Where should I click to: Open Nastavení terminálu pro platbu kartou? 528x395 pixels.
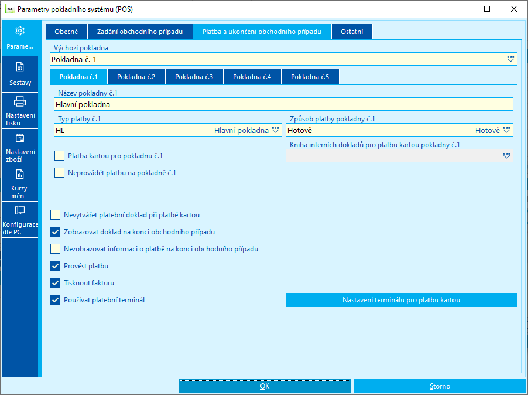[401, 299]
